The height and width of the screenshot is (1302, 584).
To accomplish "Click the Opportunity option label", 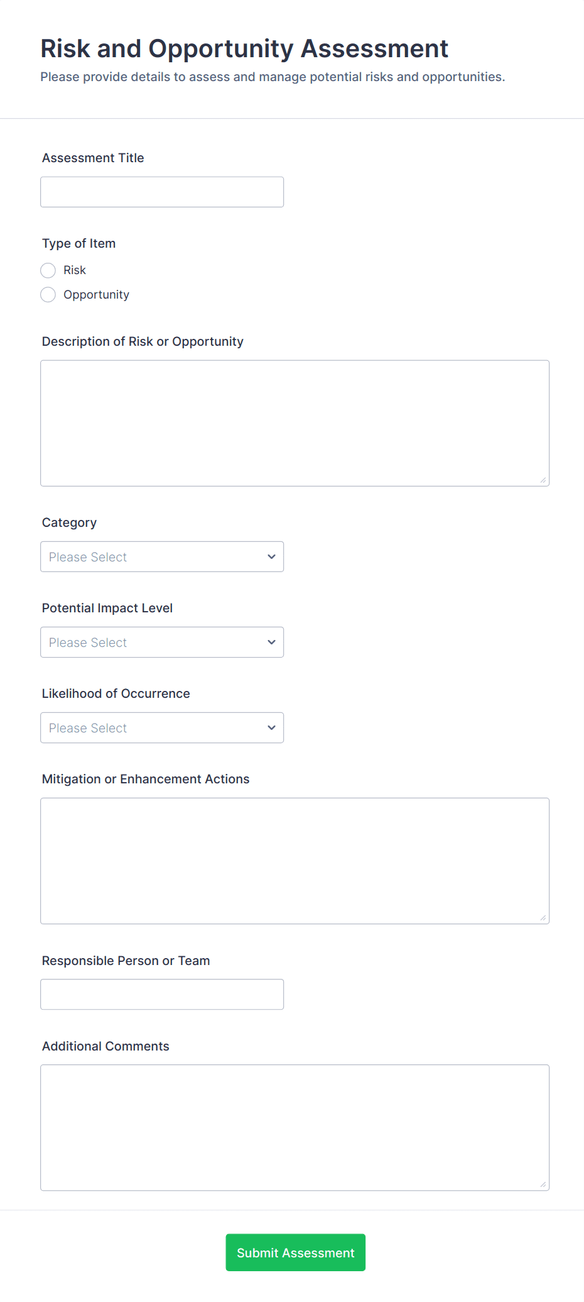I will click(96, 295).
